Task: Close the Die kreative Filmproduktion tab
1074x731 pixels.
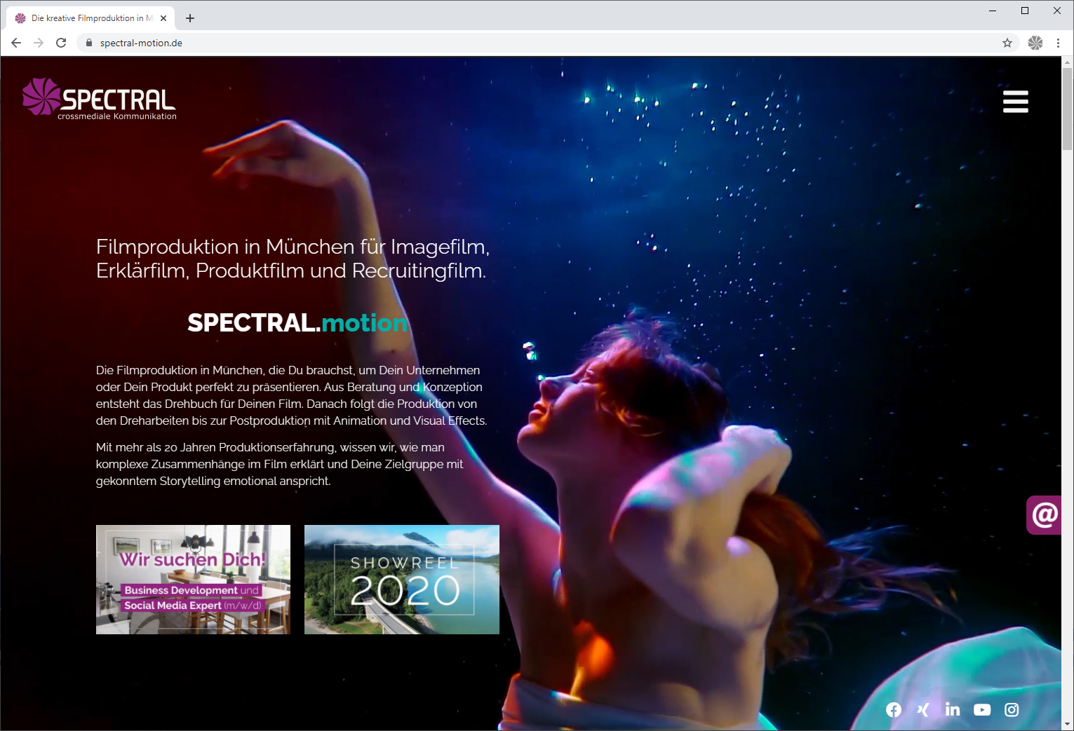Action: pyautogui.click(x=163, y=18)
